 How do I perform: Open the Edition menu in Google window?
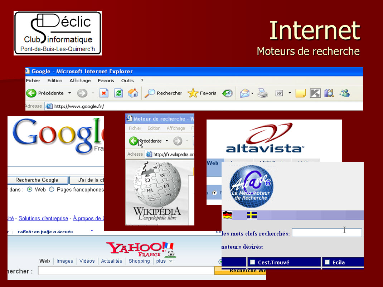[55, 81]
